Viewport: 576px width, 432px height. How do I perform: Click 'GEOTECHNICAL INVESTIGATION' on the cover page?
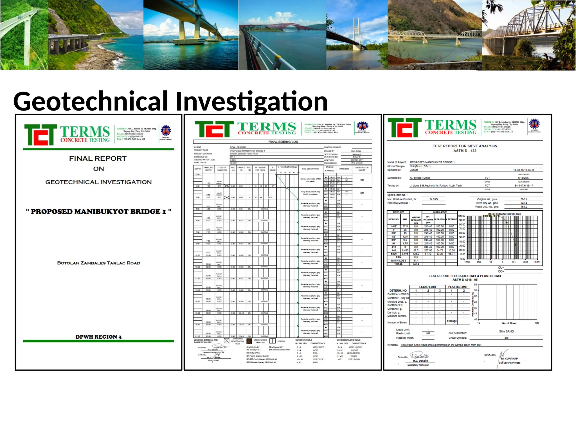click(x=98, y=182)
